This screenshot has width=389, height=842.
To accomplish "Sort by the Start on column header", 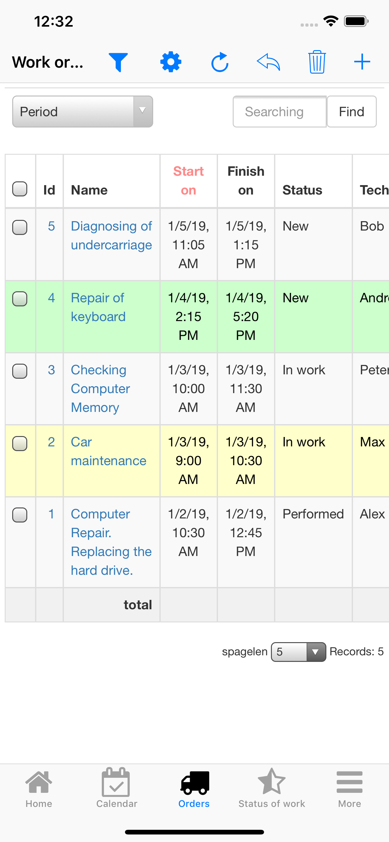I will 188,180.
